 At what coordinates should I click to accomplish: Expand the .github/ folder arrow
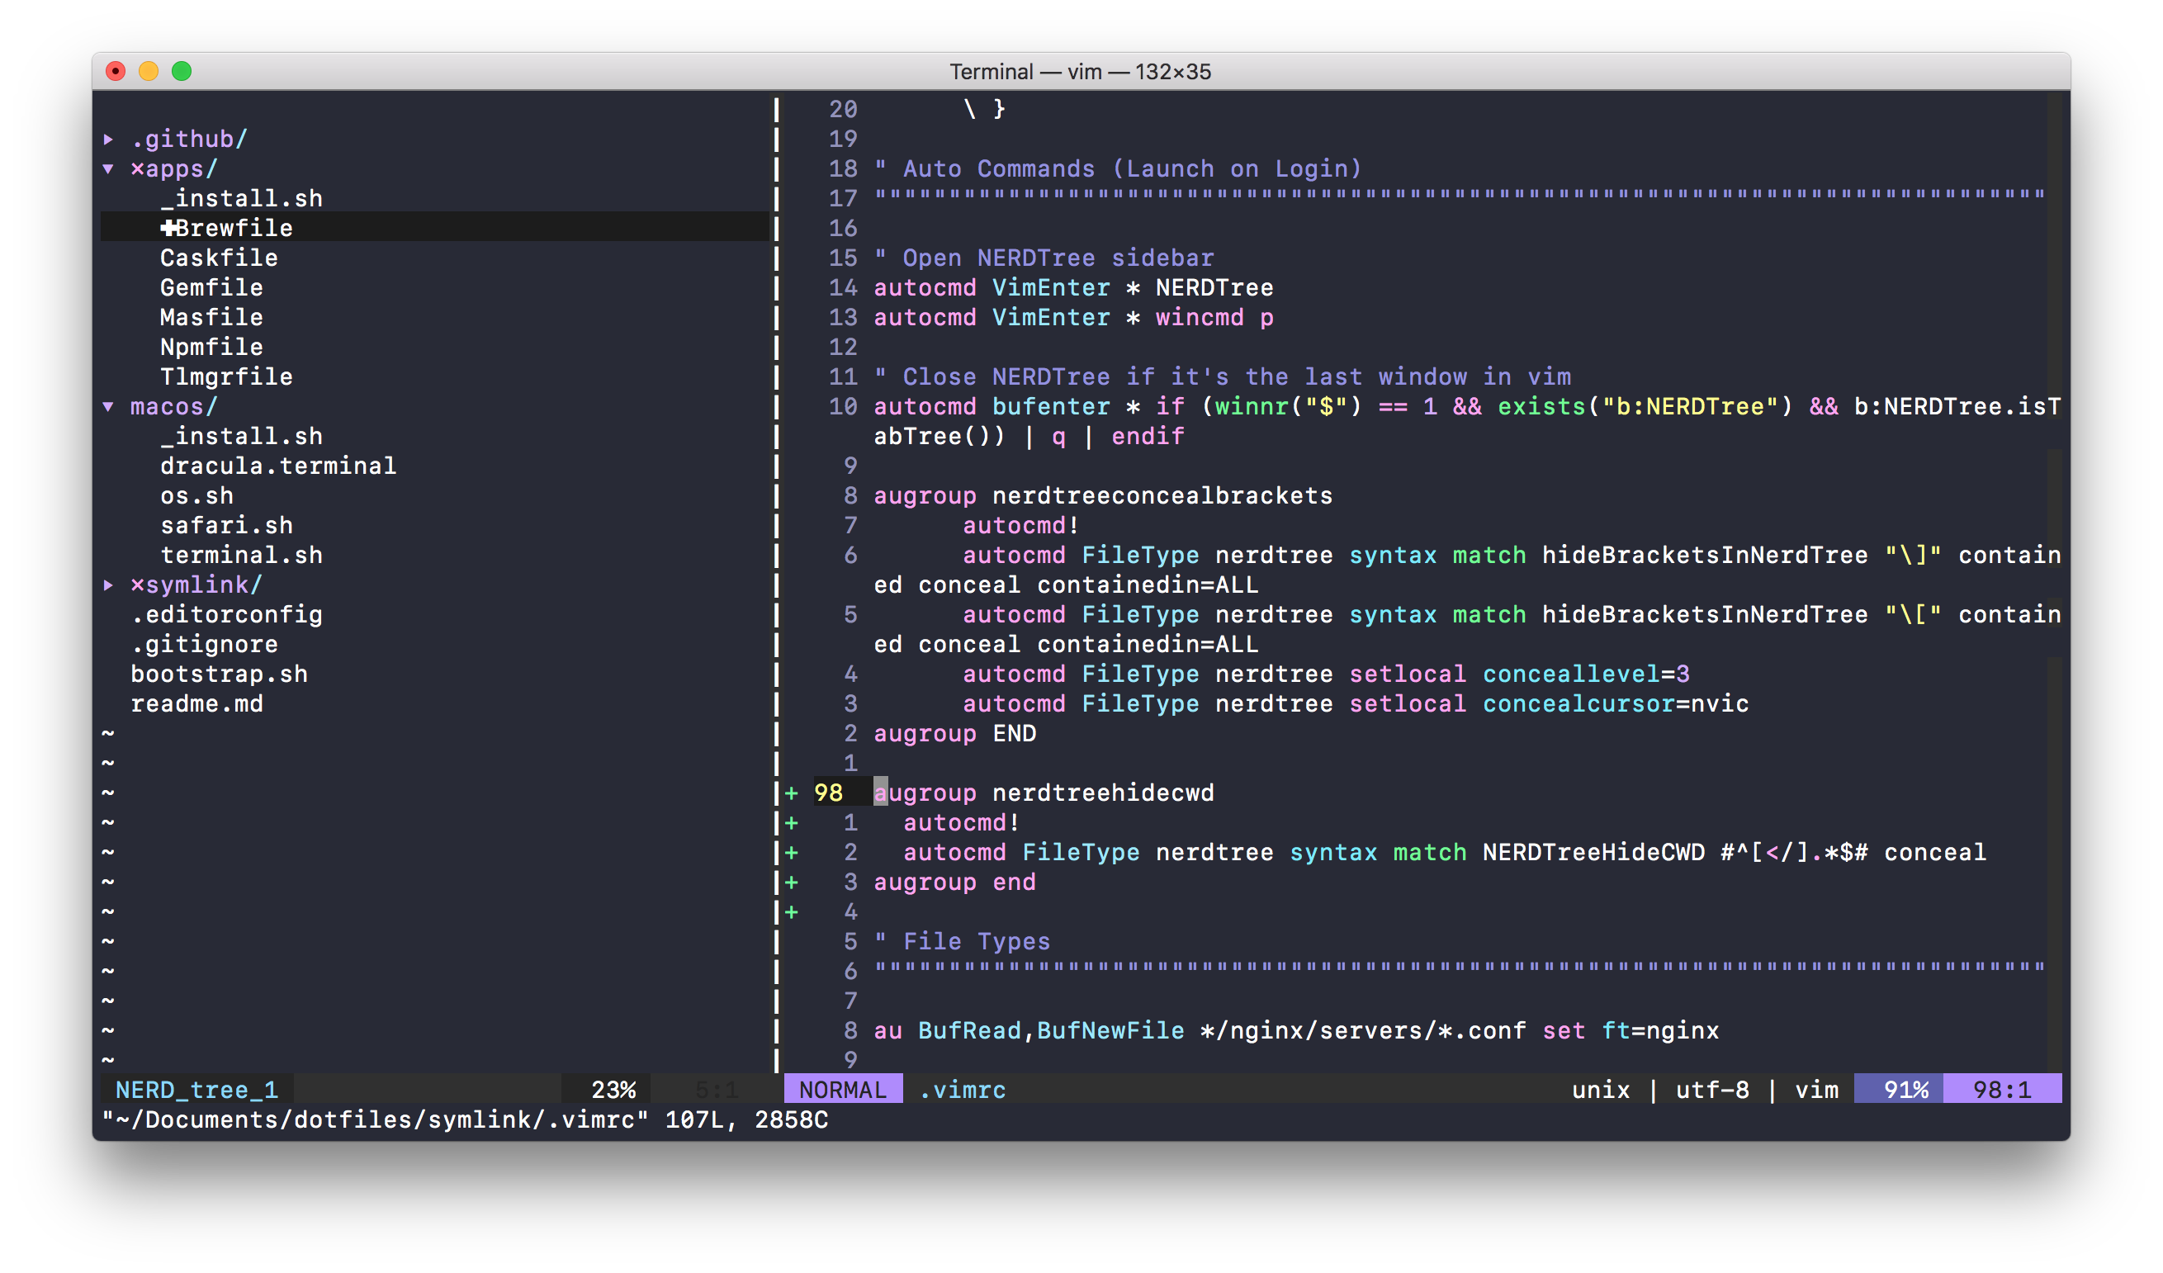pyautogui.click(x=108, y=138)
